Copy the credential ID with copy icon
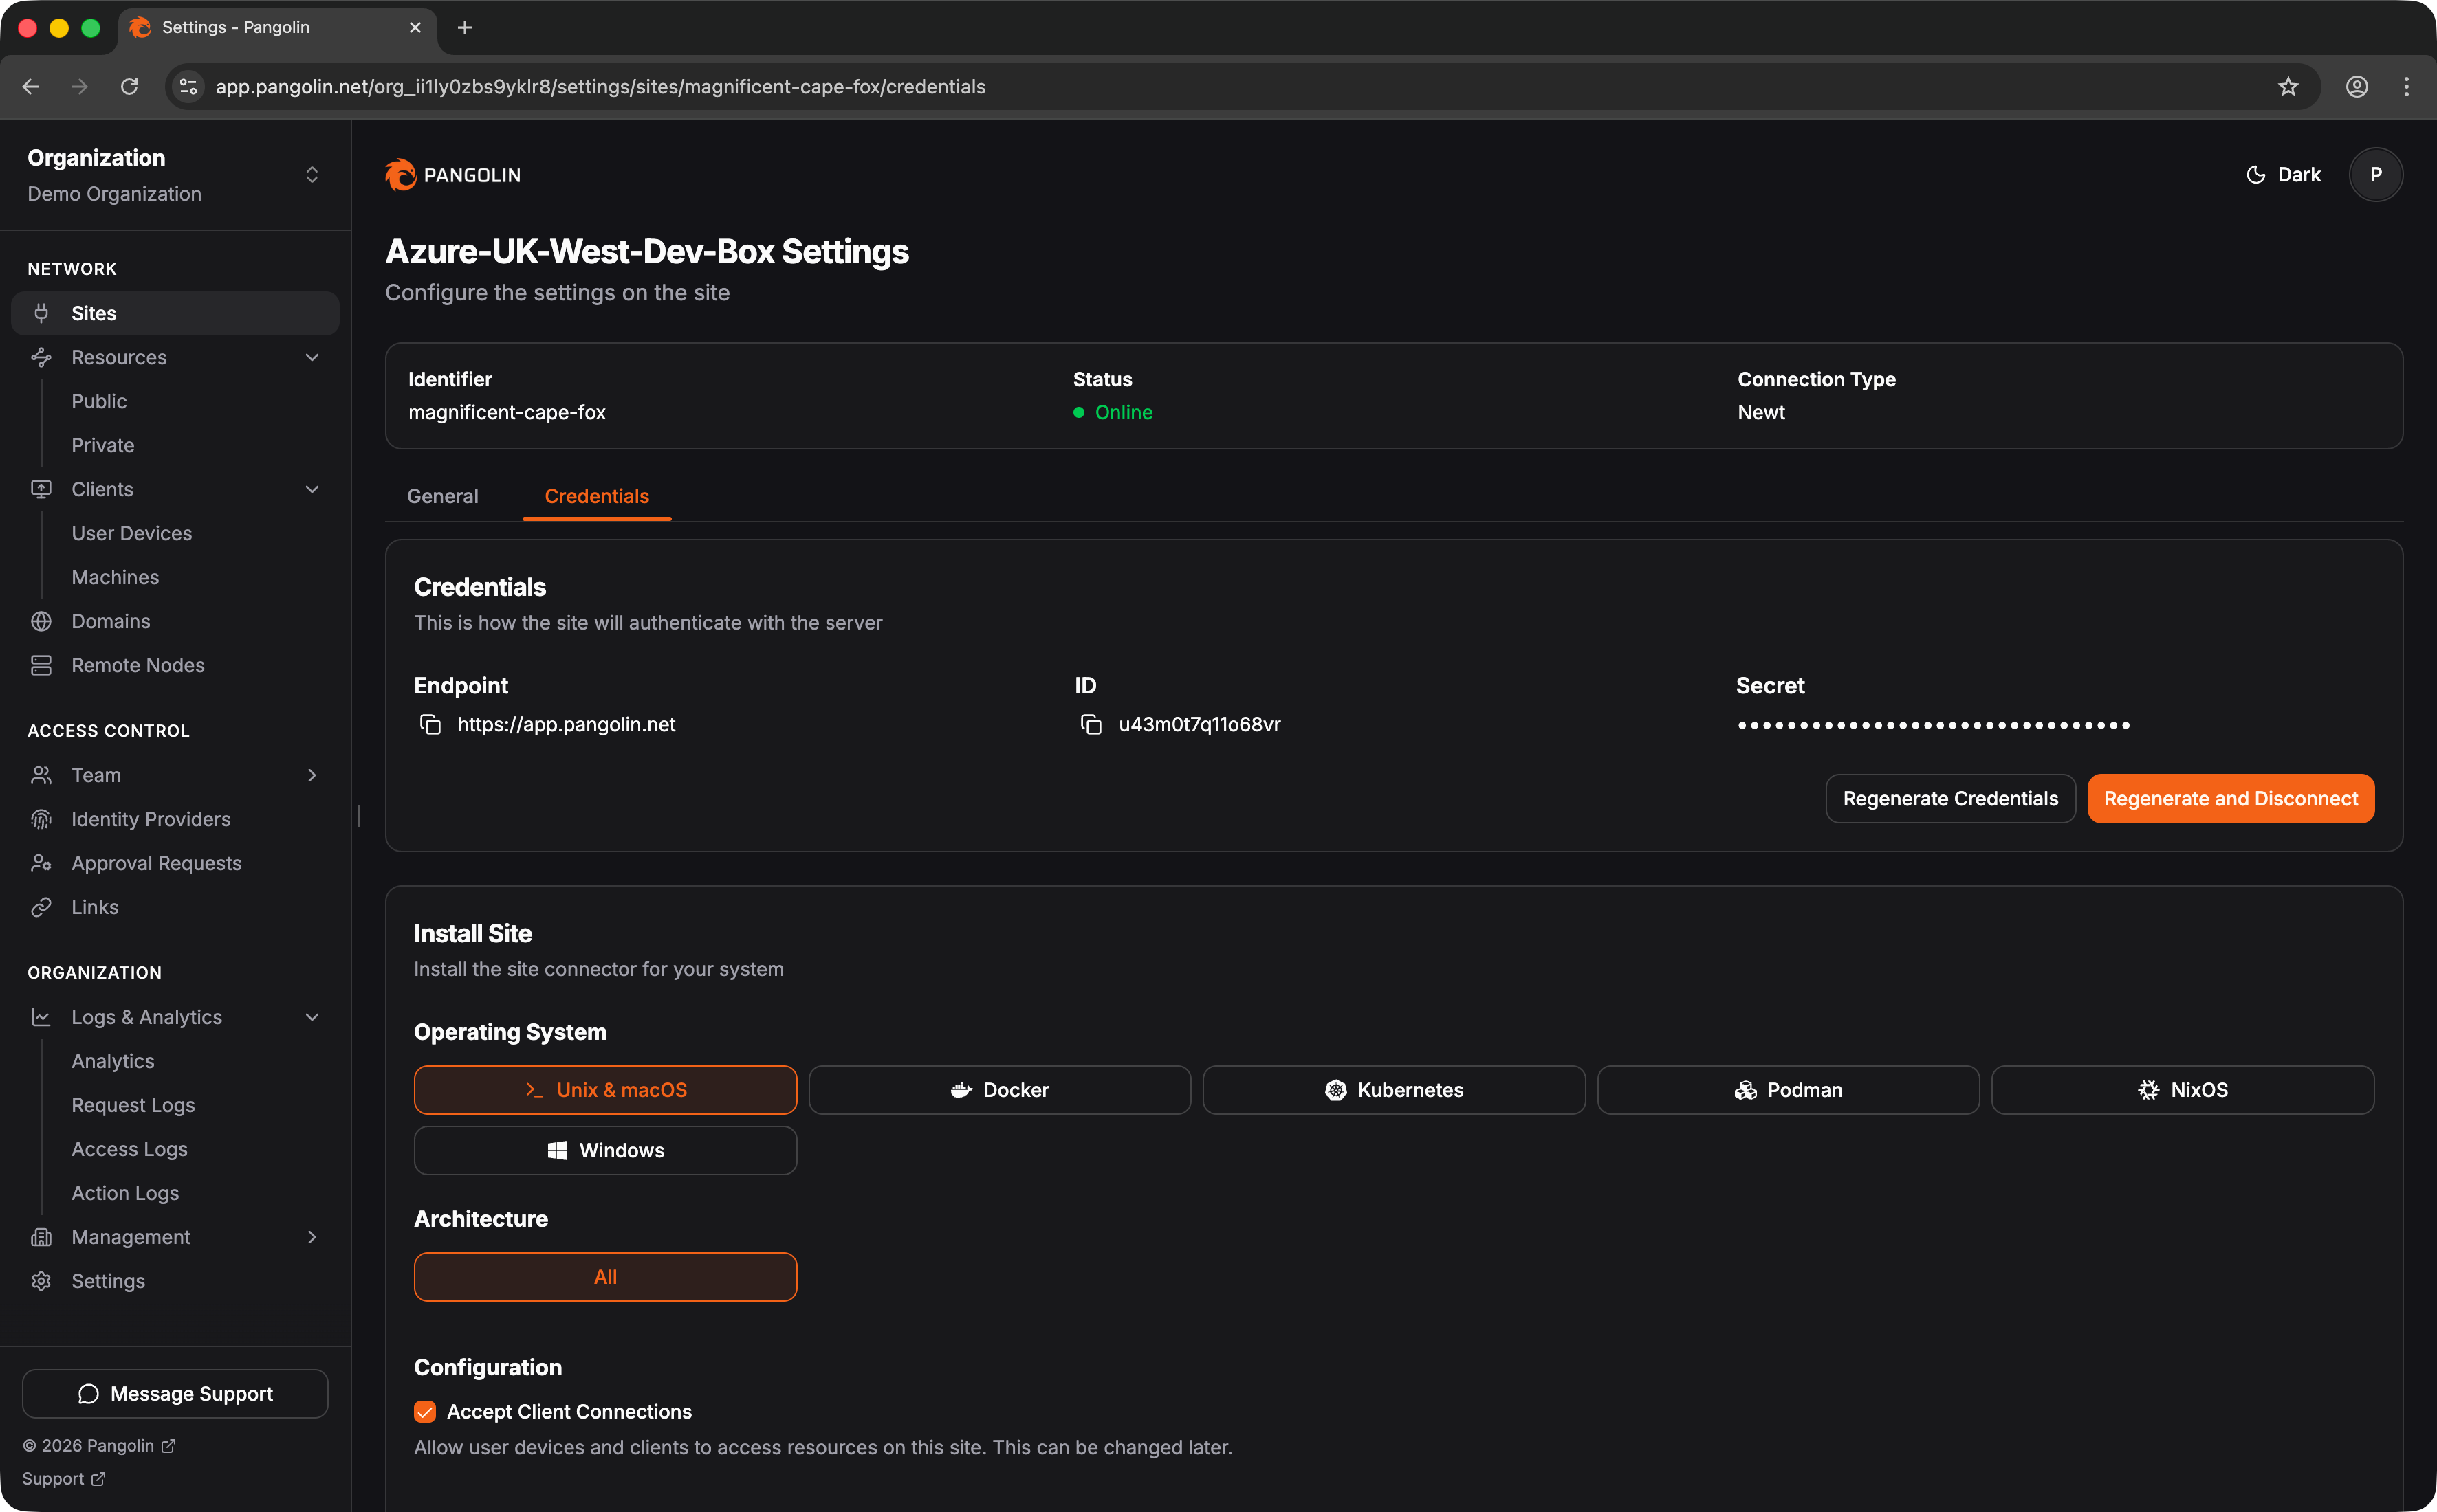The width and height of the screenshot is (2437, 1512). pyautogui.click(x=1091, y=724)
